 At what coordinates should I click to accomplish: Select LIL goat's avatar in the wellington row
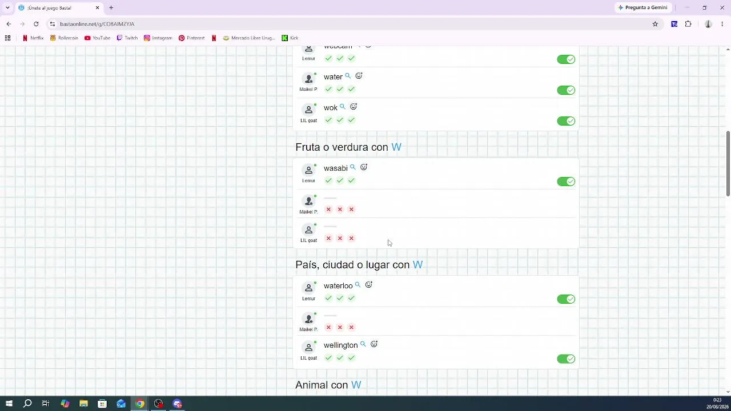point(308,347)
